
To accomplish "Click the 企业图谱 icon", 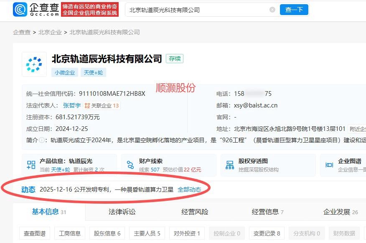I will [x=329, y=165].
